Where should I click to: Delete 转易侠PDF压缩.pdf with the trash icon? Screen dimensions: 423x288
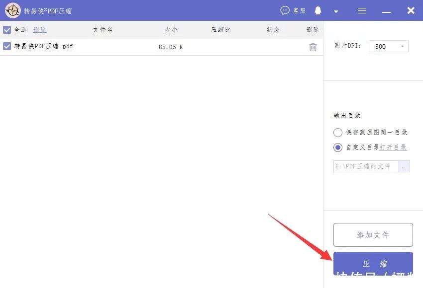pyautogui.click(x=313, y=46)
